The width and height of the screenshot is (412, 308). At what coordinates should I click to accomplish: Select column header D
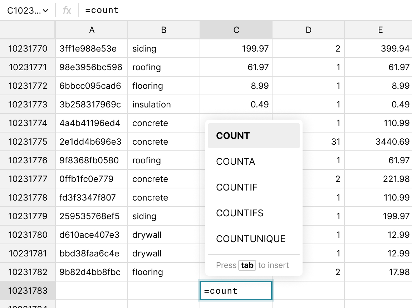coord(308,30)
